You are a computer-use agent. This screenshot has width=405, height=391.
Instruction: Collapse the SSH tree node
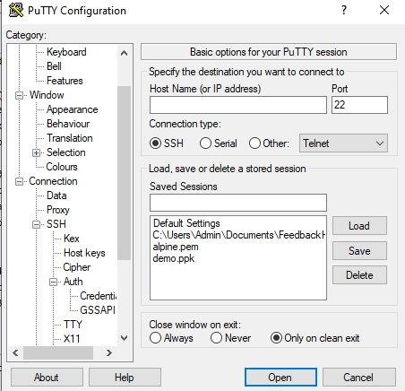tap(36, 224)
